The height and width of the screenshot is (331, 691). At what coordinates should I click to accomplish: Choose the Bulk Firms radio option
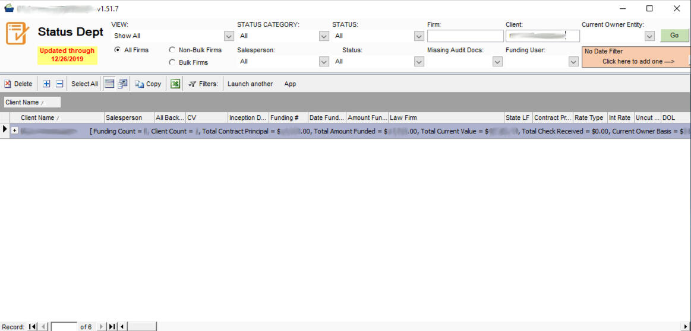click(x=172, y=62)
